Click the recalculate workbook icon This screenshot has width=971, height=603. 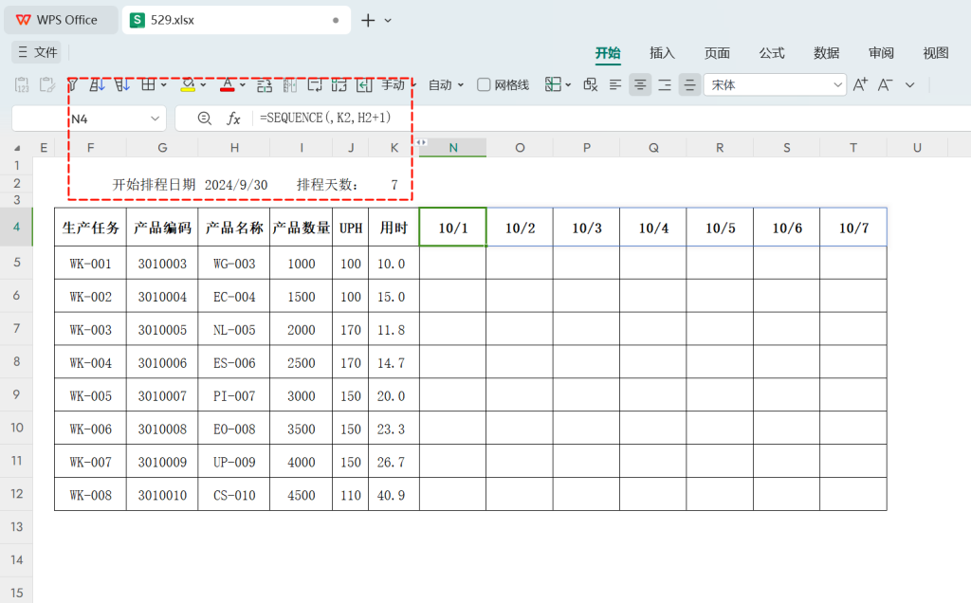pos(339,84)
